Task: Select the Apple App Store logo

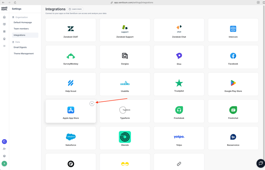Action: click(x=70, y=110)
